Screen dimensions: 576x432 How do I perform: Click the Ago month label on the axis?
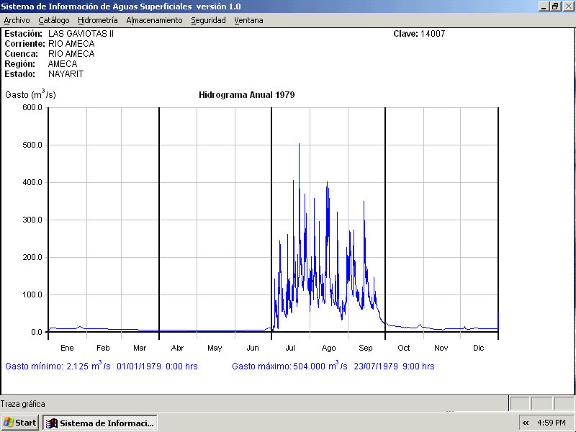(x=328, y=348)
